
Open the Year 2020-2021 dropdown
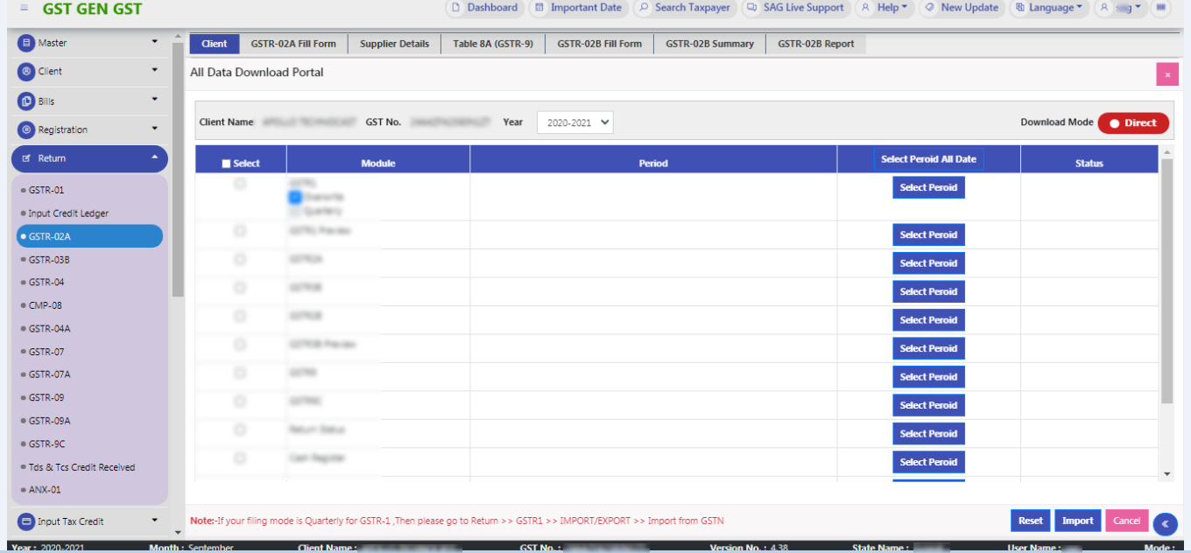[574, 123]
